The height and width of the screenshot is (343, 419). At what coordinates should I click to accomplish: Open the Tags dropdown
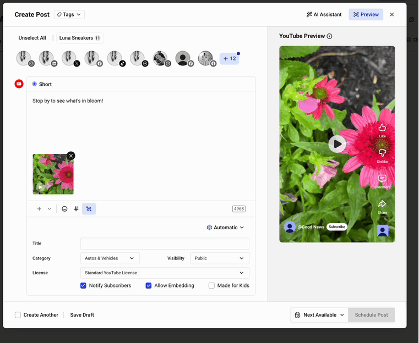click(69, 14)
